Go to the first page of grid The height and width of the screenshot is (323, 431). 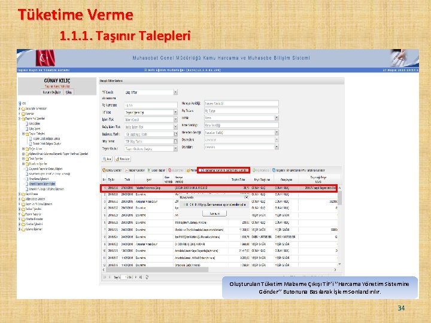coord(104,277)
